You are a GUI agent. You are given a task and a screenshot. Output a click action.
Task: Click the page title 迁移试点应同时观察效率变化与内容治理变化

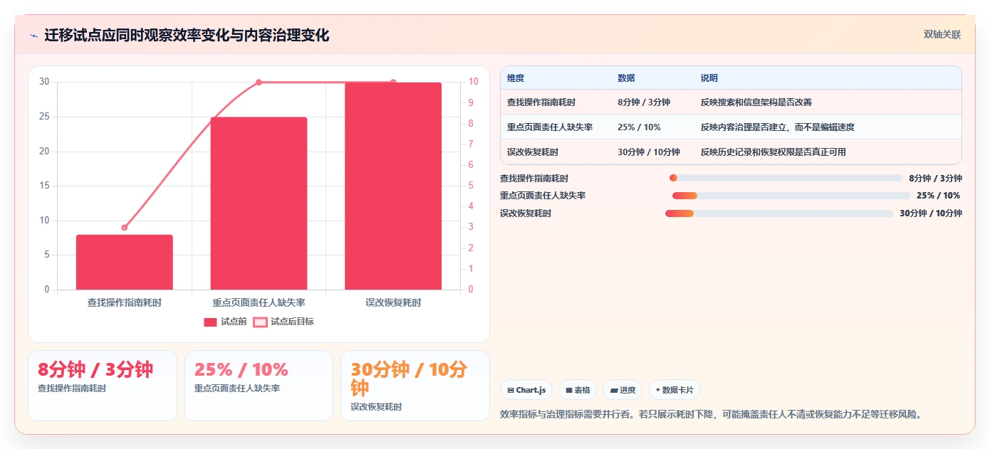point(187,36)
